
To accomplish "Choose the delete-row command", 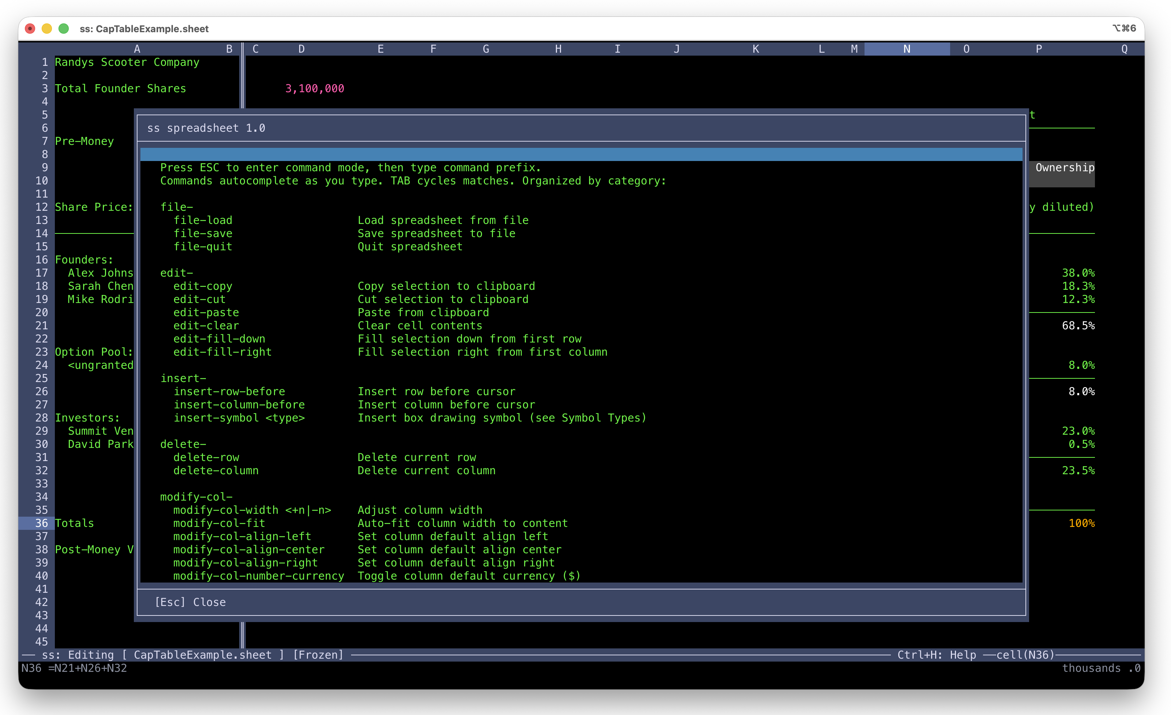I will coord(206,457).
